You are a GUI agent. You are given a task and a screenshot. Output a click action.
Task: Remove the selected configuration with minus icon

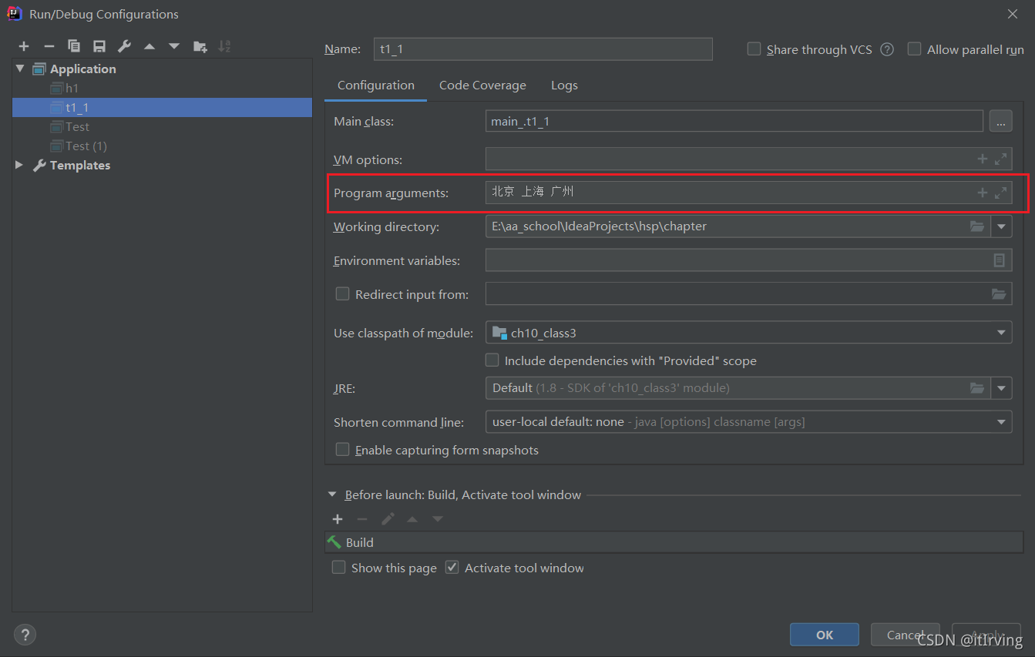(49, 46)
